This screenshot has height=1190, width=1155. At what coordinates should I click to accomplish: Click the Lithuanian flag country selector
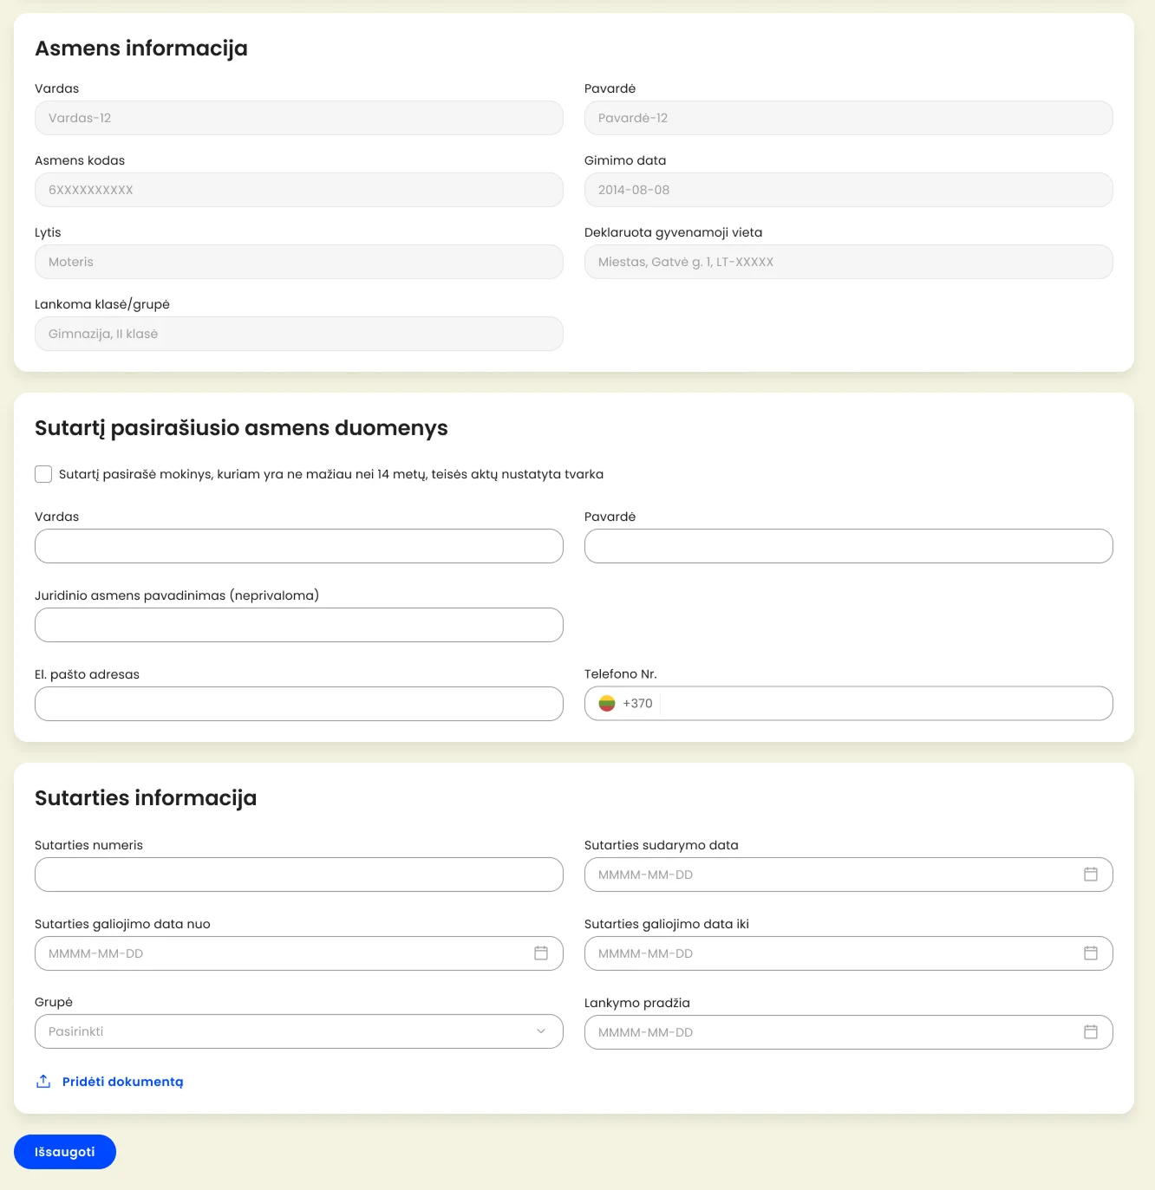click(x=607, y=704)
